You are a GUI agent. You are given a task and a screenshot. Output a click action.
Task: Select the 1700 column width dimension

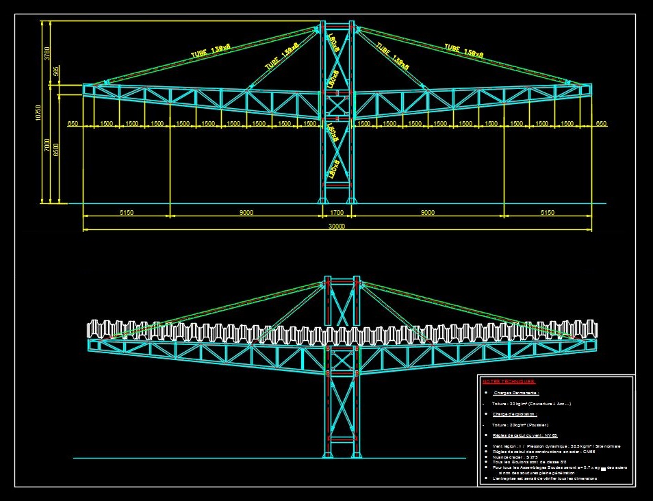pyautogui.click(x=337, y=213)
